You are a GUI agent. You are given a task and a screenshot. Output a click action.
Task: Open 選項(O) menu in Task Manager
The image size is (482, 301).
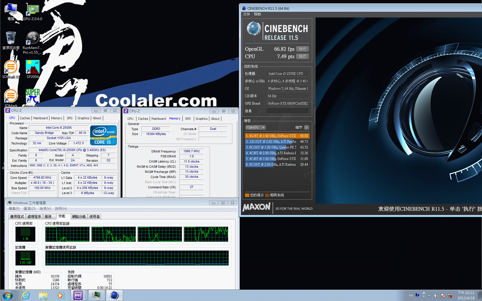click(x=29, y=209)
